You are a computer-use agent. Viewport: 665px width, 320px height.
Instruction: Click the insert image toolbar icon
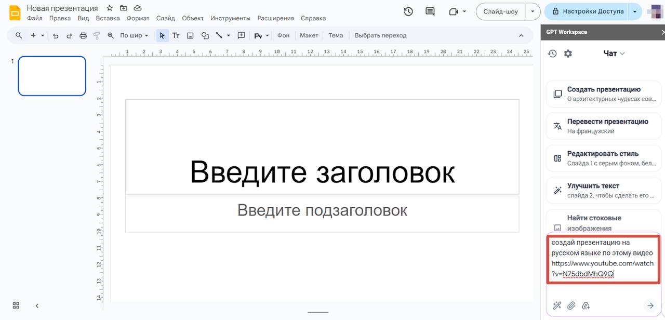(190, 35)
